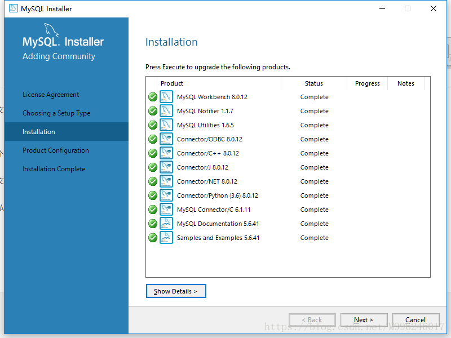Go to Product Configuration step
The image size is (451, 338).
click(x=56, y=150)
